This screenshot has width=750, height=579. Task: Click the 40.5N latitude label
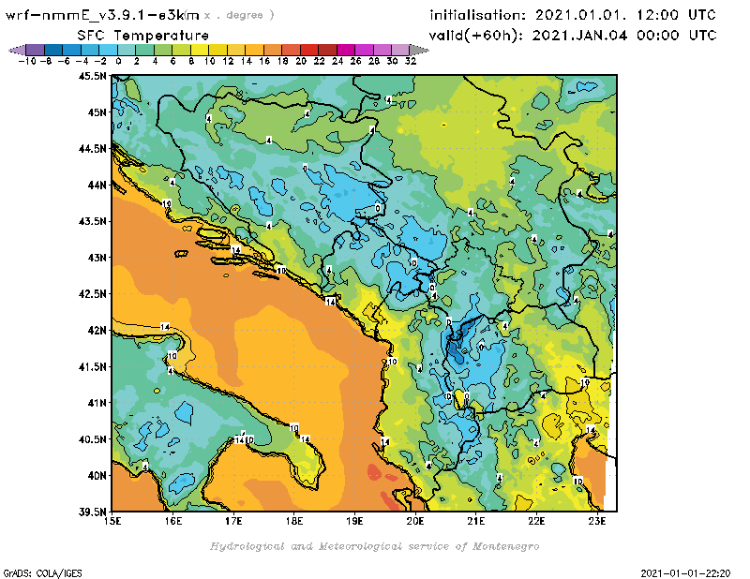[x=92, y=439]
